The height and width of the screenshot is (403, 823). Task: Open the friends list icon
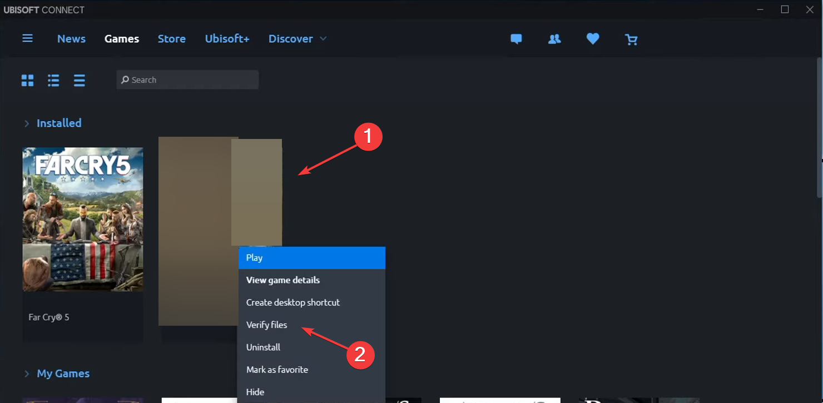point(554,39)
